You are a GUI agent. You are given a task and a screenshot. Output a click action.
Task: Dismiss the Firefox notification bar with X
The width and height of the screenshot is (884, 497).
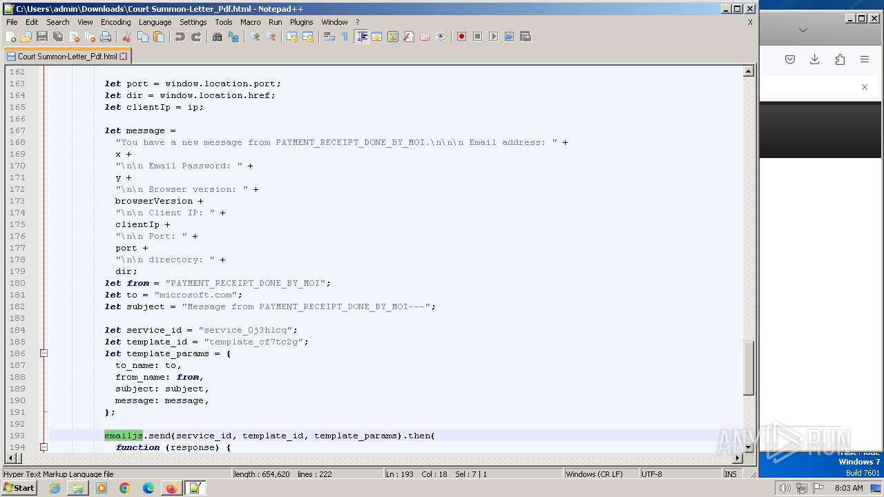tap(865, 87)
